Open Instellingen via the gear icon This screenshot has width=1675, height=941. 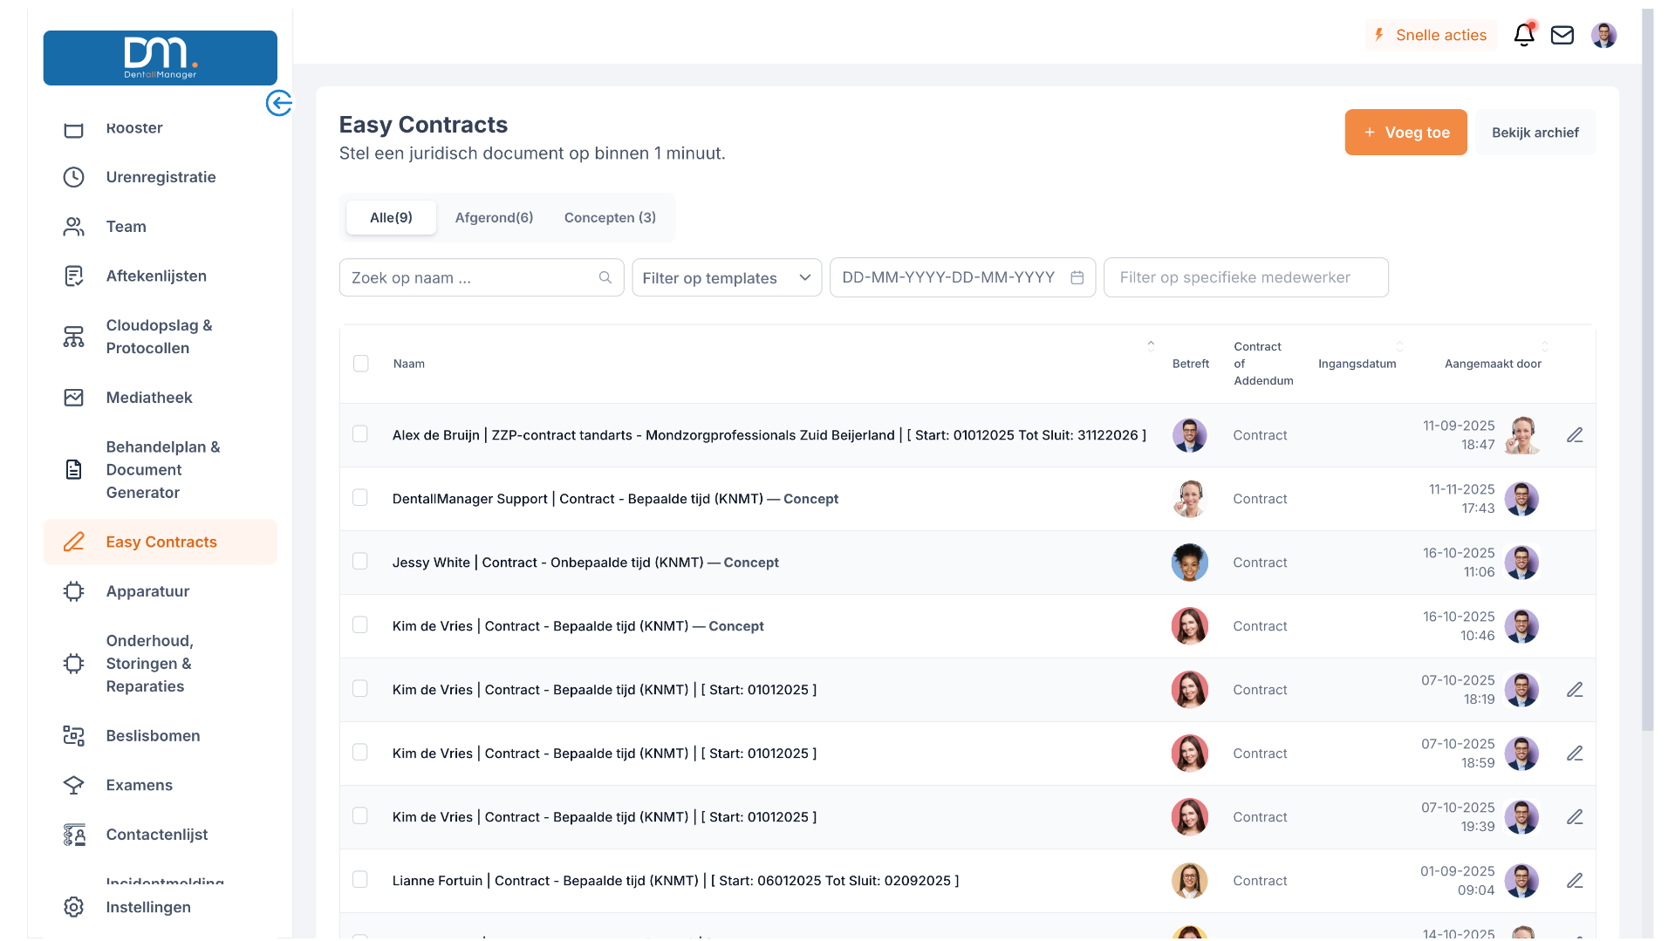pos(74,907)
